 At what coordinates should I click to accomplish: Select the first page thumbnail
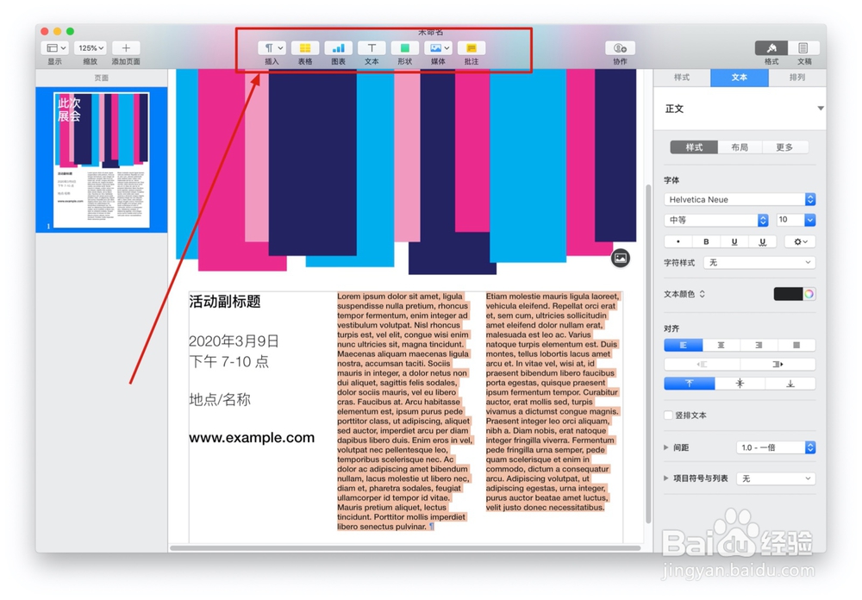101,159
